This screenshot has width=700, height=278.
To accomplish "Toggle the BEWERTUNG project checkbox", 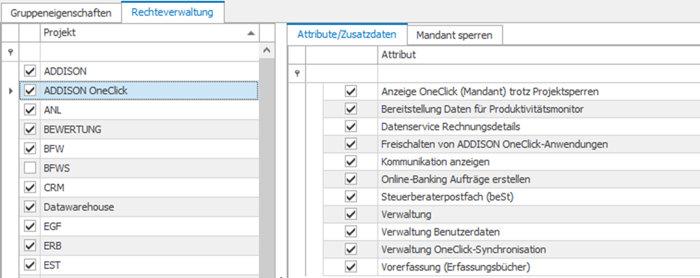I will [x=30, y=129].
